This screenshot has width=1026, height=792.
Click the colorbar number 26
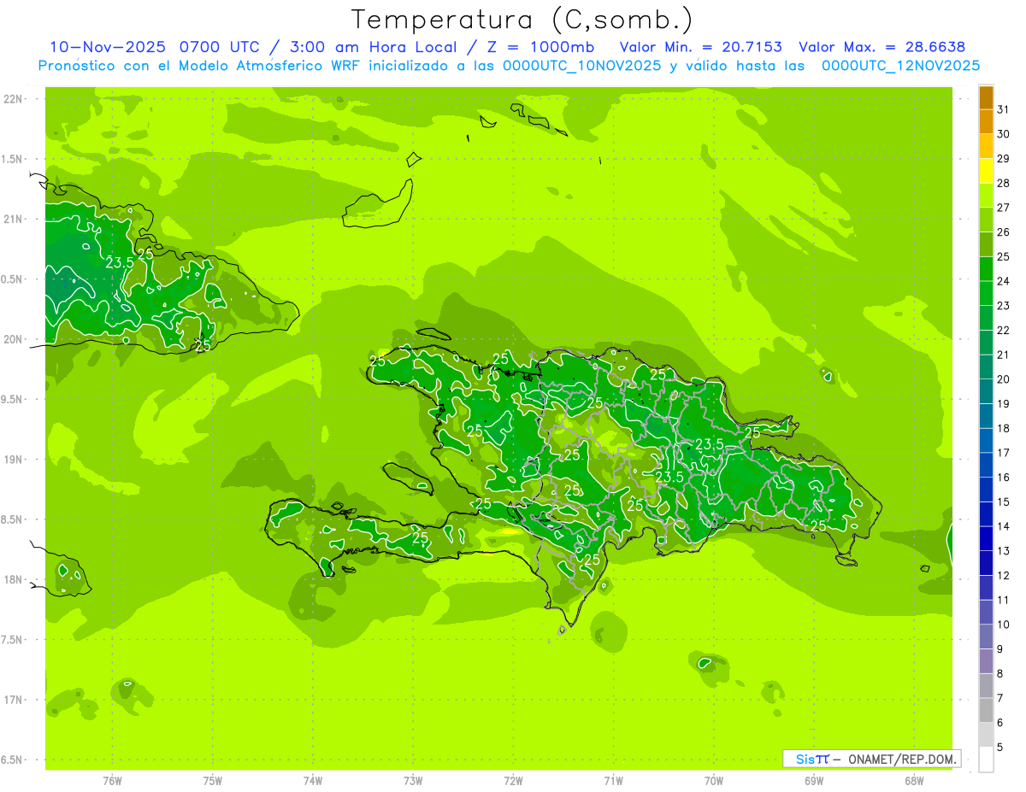click(1003, 232)
